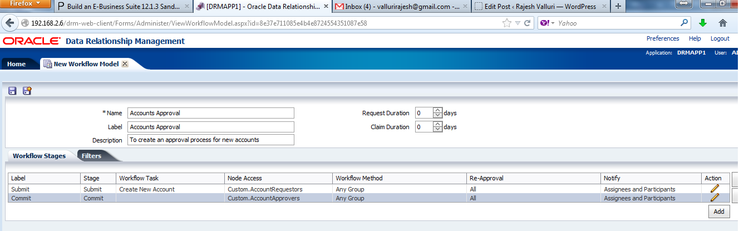Open the Firefox downloads arrow

pos(703,23)
